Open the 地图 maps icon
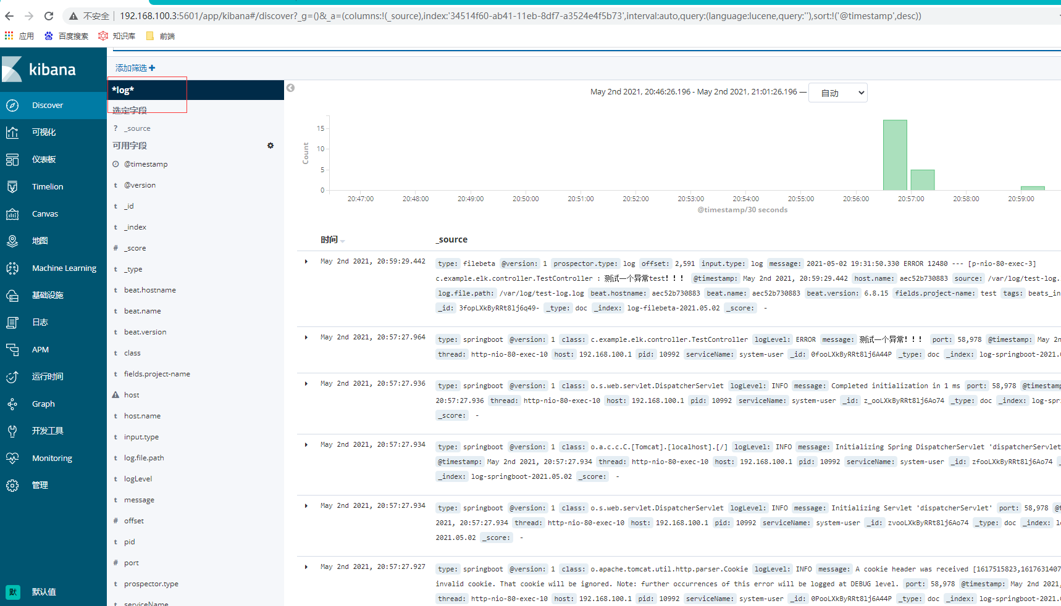The height and width of the screenshot is (606, 1061). 12,241
